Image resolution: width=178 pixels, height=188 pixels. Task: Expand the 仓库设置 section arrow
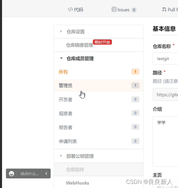point(61,31)
